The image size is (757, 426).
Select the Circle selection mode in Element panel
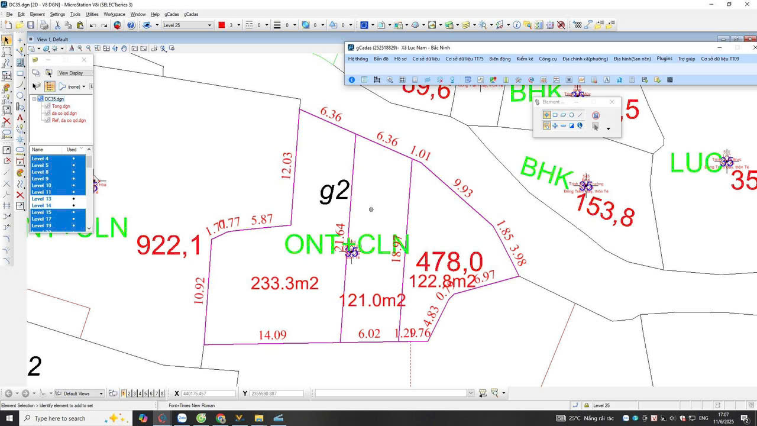click(x=571, y=115)
